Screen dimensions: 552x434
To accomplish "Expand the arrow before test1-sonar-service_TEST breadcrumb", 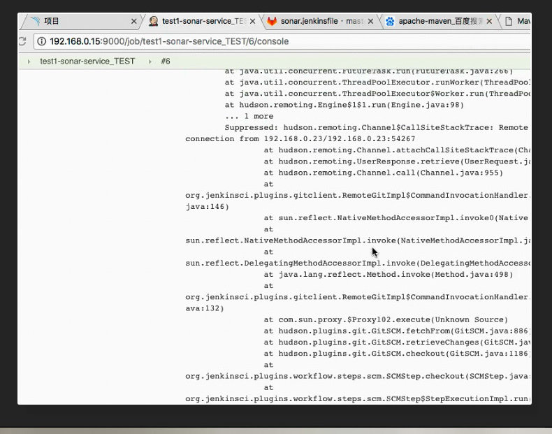I will pos(29,62).
